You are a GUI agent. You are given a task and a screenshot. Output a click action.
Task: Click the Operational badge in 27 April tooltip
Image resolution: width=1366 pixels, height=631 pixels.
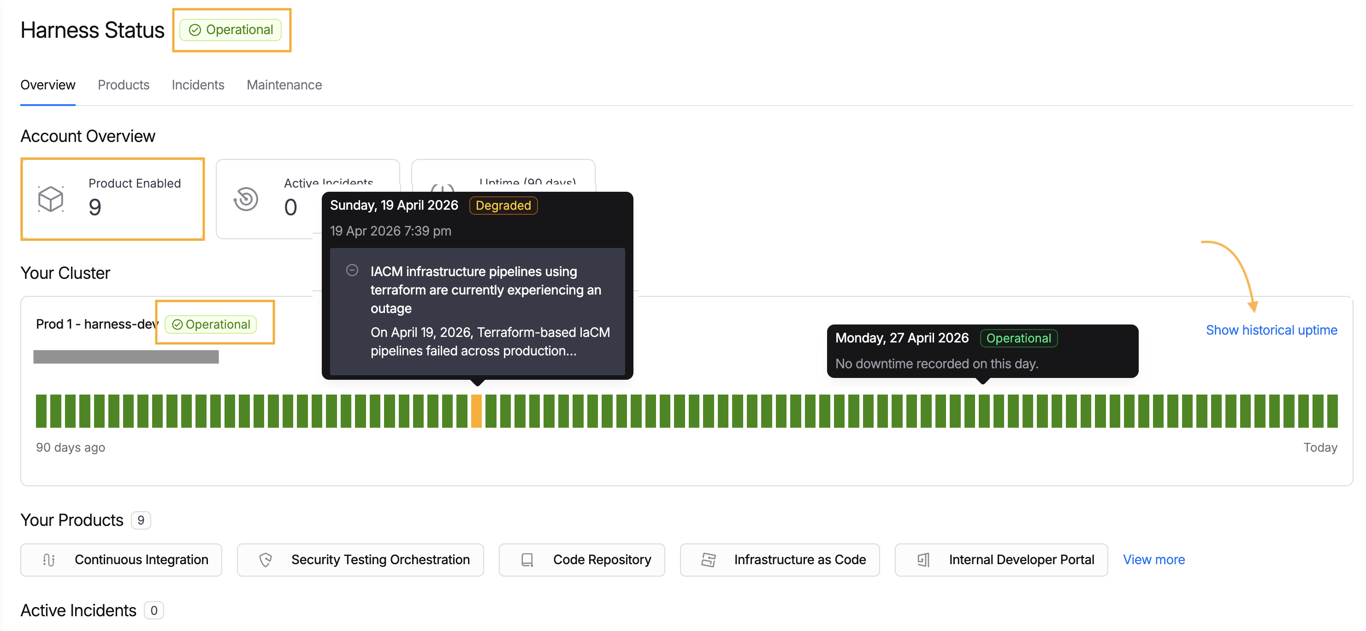point(1018,338)
